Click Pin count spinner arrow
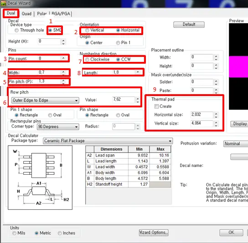 (x=63, y=58)
